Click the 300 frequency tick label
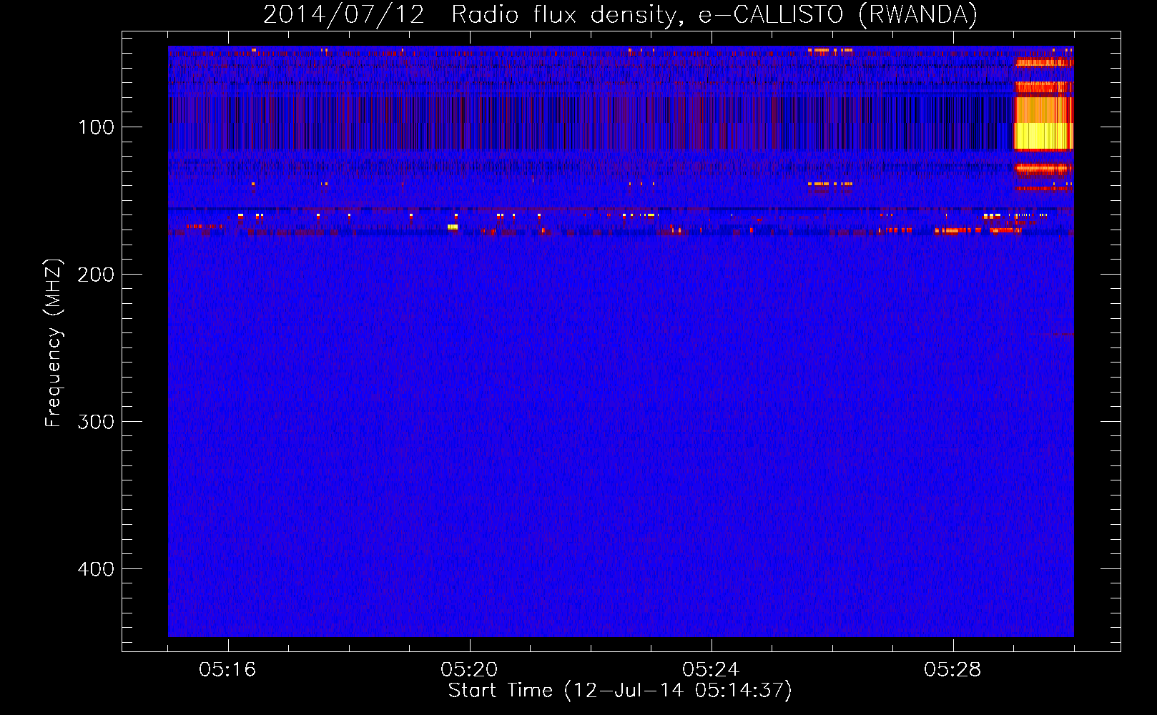This screenshot has width=1157, height=715. (96, 422)
